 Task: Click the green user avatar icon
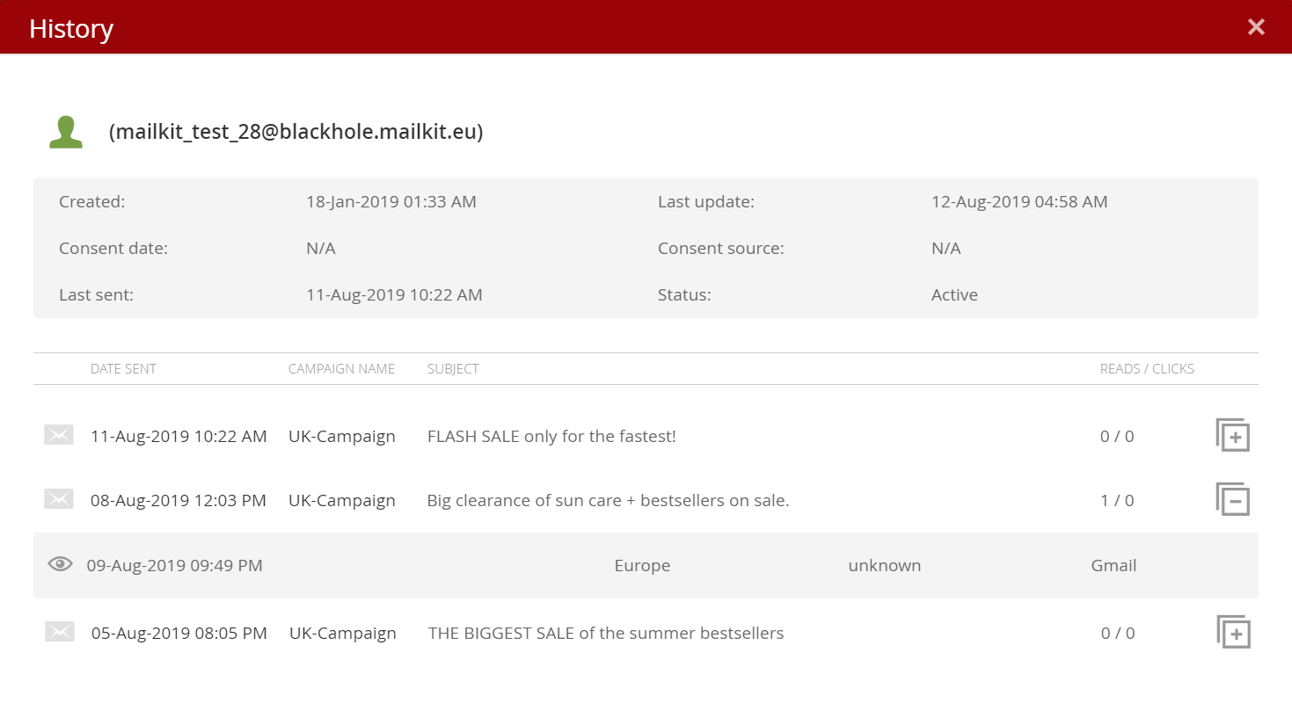(66, 132)
